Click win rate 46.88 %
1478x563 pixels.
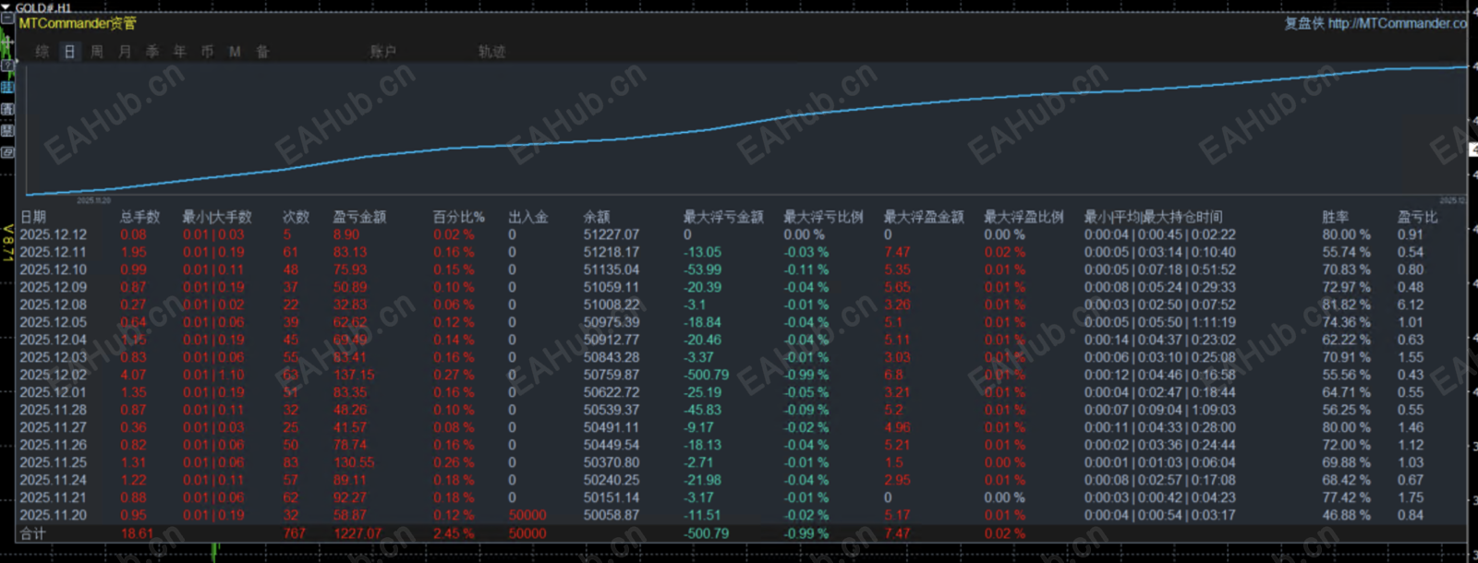point(1346,515)
